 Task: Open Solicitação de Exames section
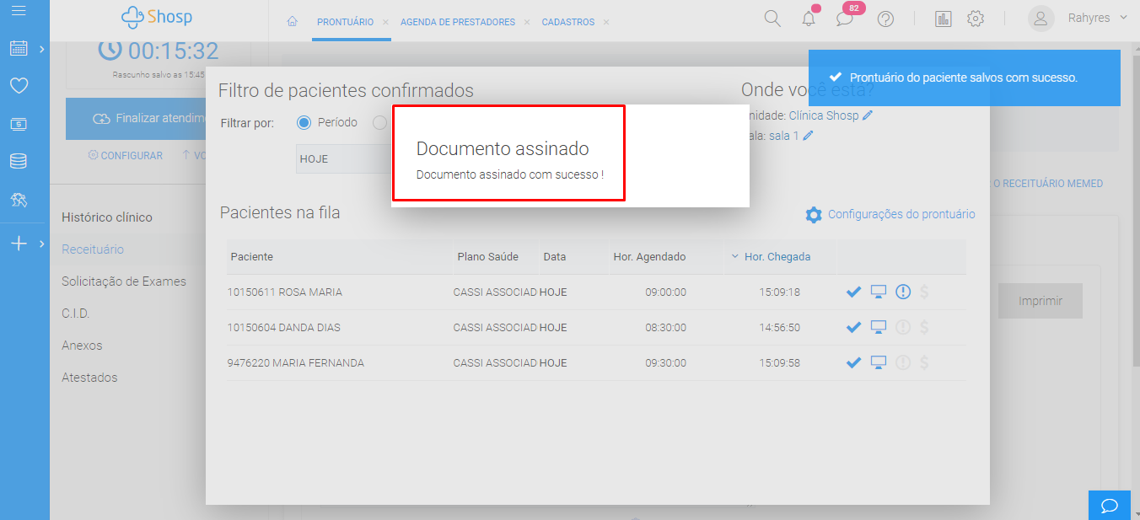(x=124, y=281)
